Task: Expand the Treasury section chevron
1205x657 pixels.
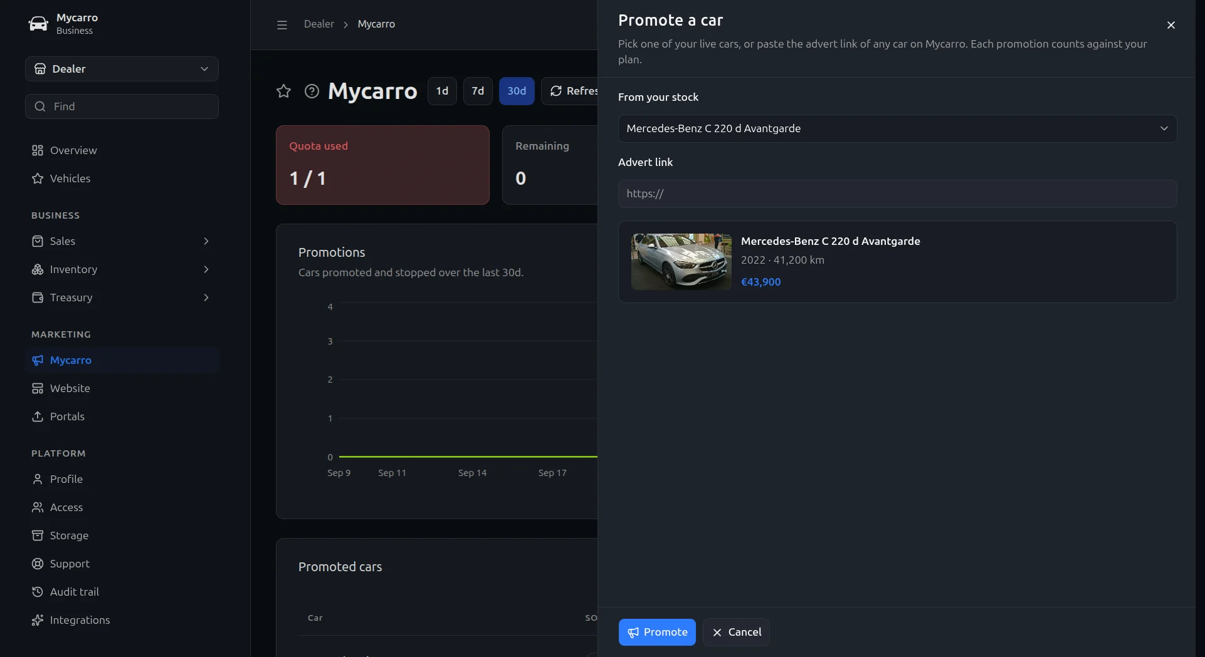Action: [x=206, y=297]
